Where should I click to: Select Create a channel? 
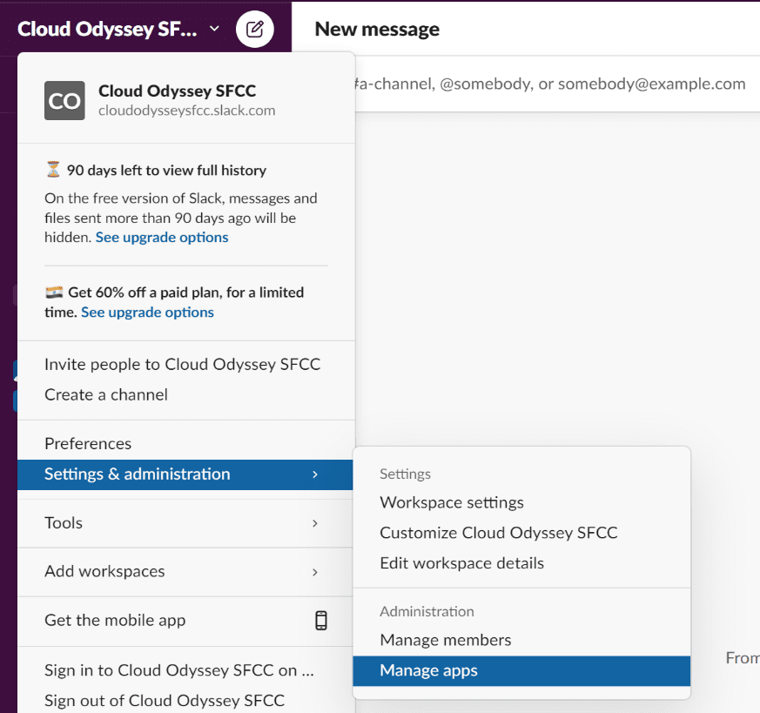(x=106, y=394)
